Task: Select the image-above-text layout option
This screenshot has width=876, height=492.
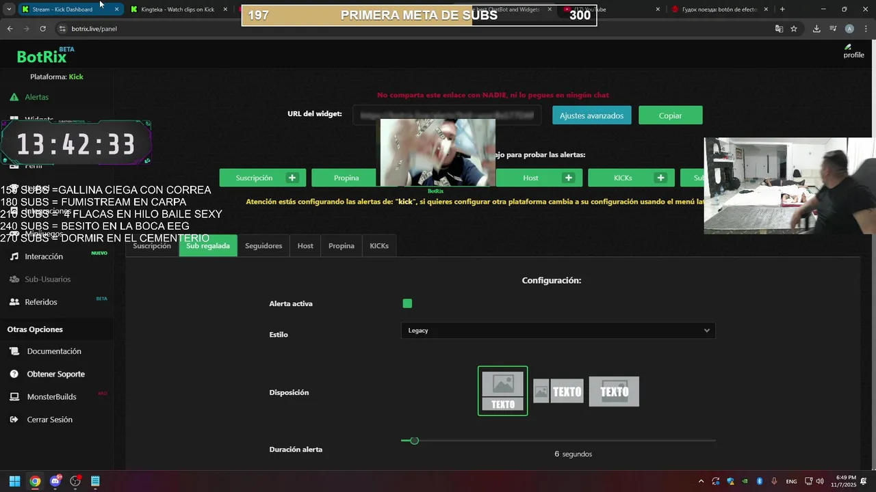Action: coord(502,391)
